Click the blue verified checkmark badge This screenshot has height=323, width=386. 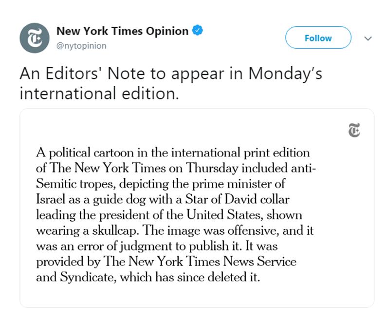coord(198,30)
